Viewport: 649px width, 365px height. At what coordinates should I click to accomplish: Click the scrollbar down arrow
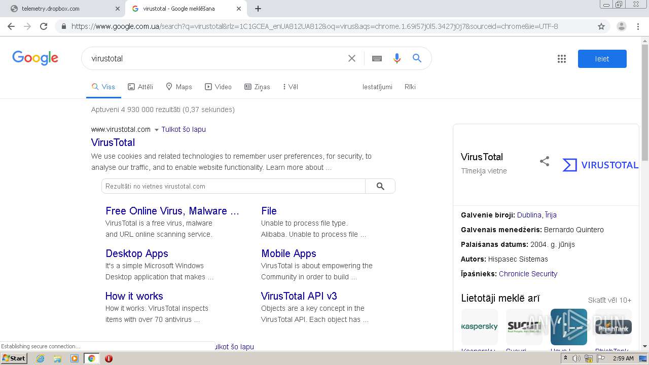tap(644, 347)
